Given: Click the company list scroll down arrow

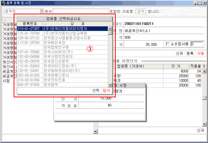Looking at the screenshot, I should click(x=110, y=85).
